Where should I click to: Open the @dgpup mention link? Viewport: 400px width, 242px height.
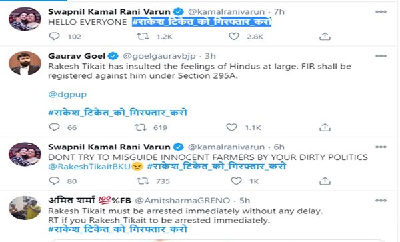coord(67,95)
